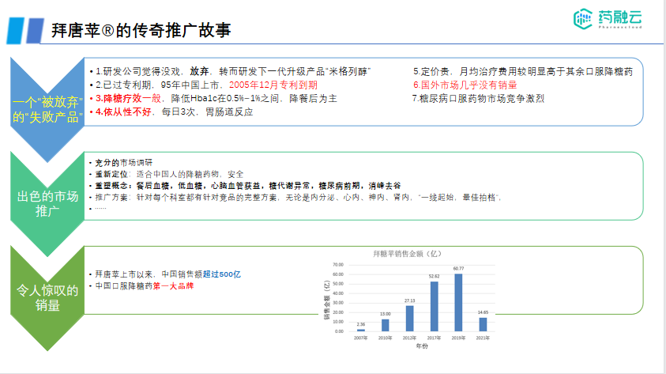Screen dimensions: 666x374
Task: Click the bullet 推广方案
Action: click(x=295, y=197)
